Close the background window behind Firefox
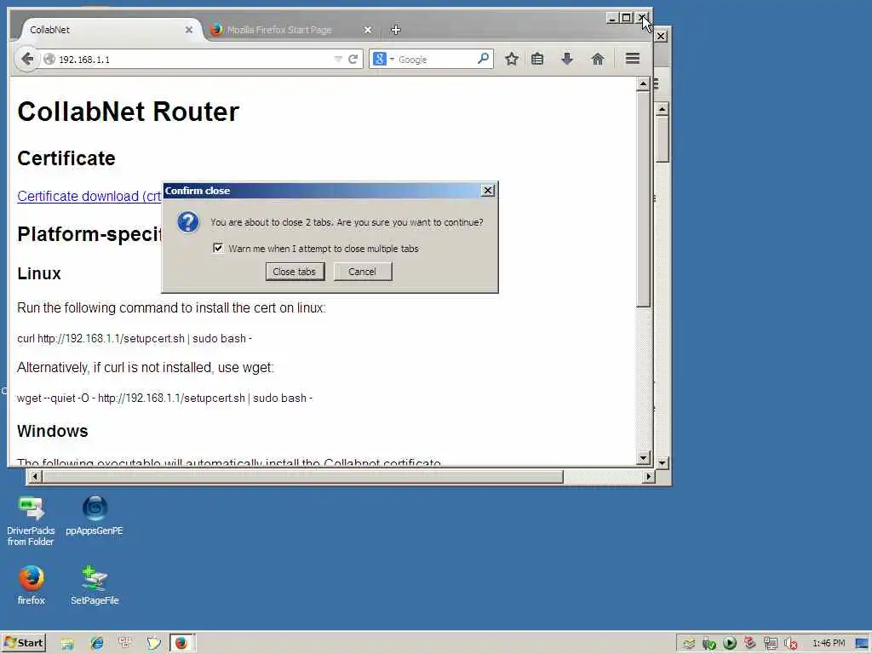The width and height of the screenshot is (872, 654). pos(661,36)
